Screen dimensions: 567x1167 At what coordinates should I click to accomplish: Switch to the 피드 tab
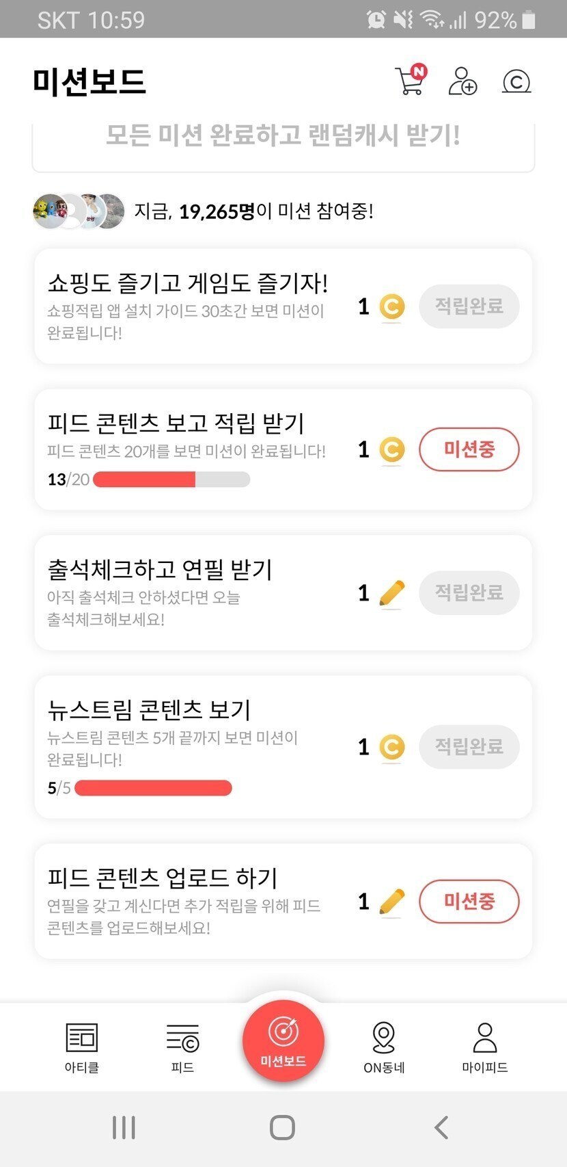coord(182,1047)
